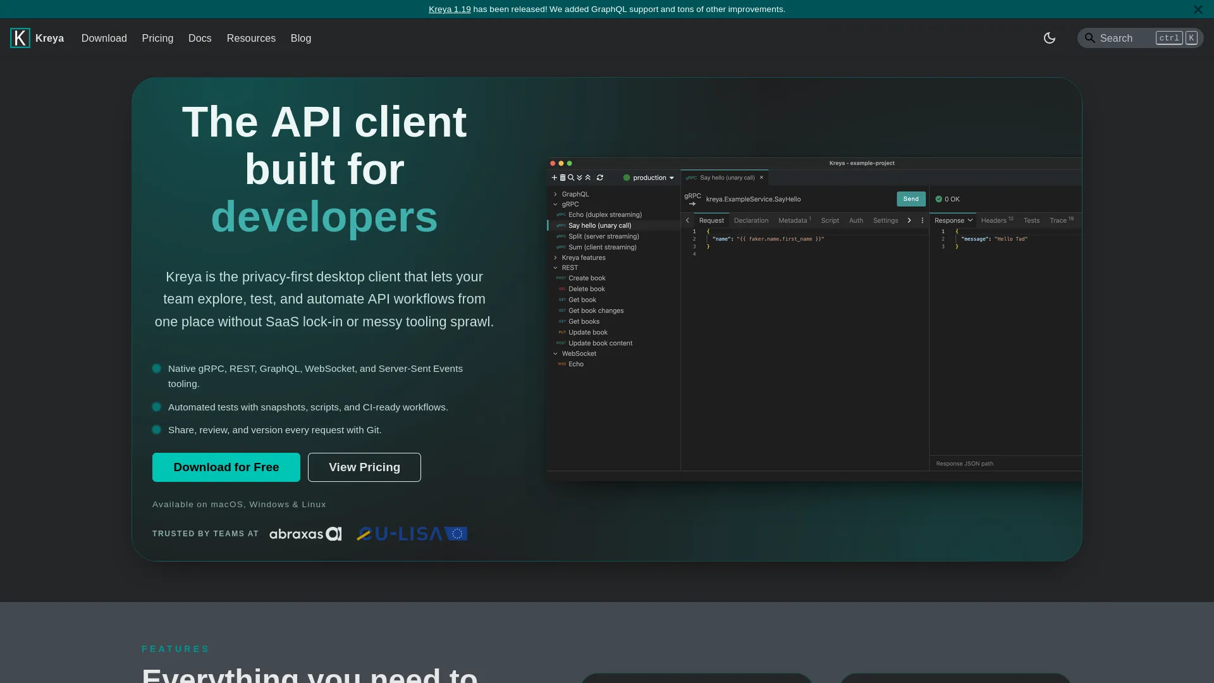1214x683 pixels.
Task: Click the Kreya brand name link
Action: point(49,39)
